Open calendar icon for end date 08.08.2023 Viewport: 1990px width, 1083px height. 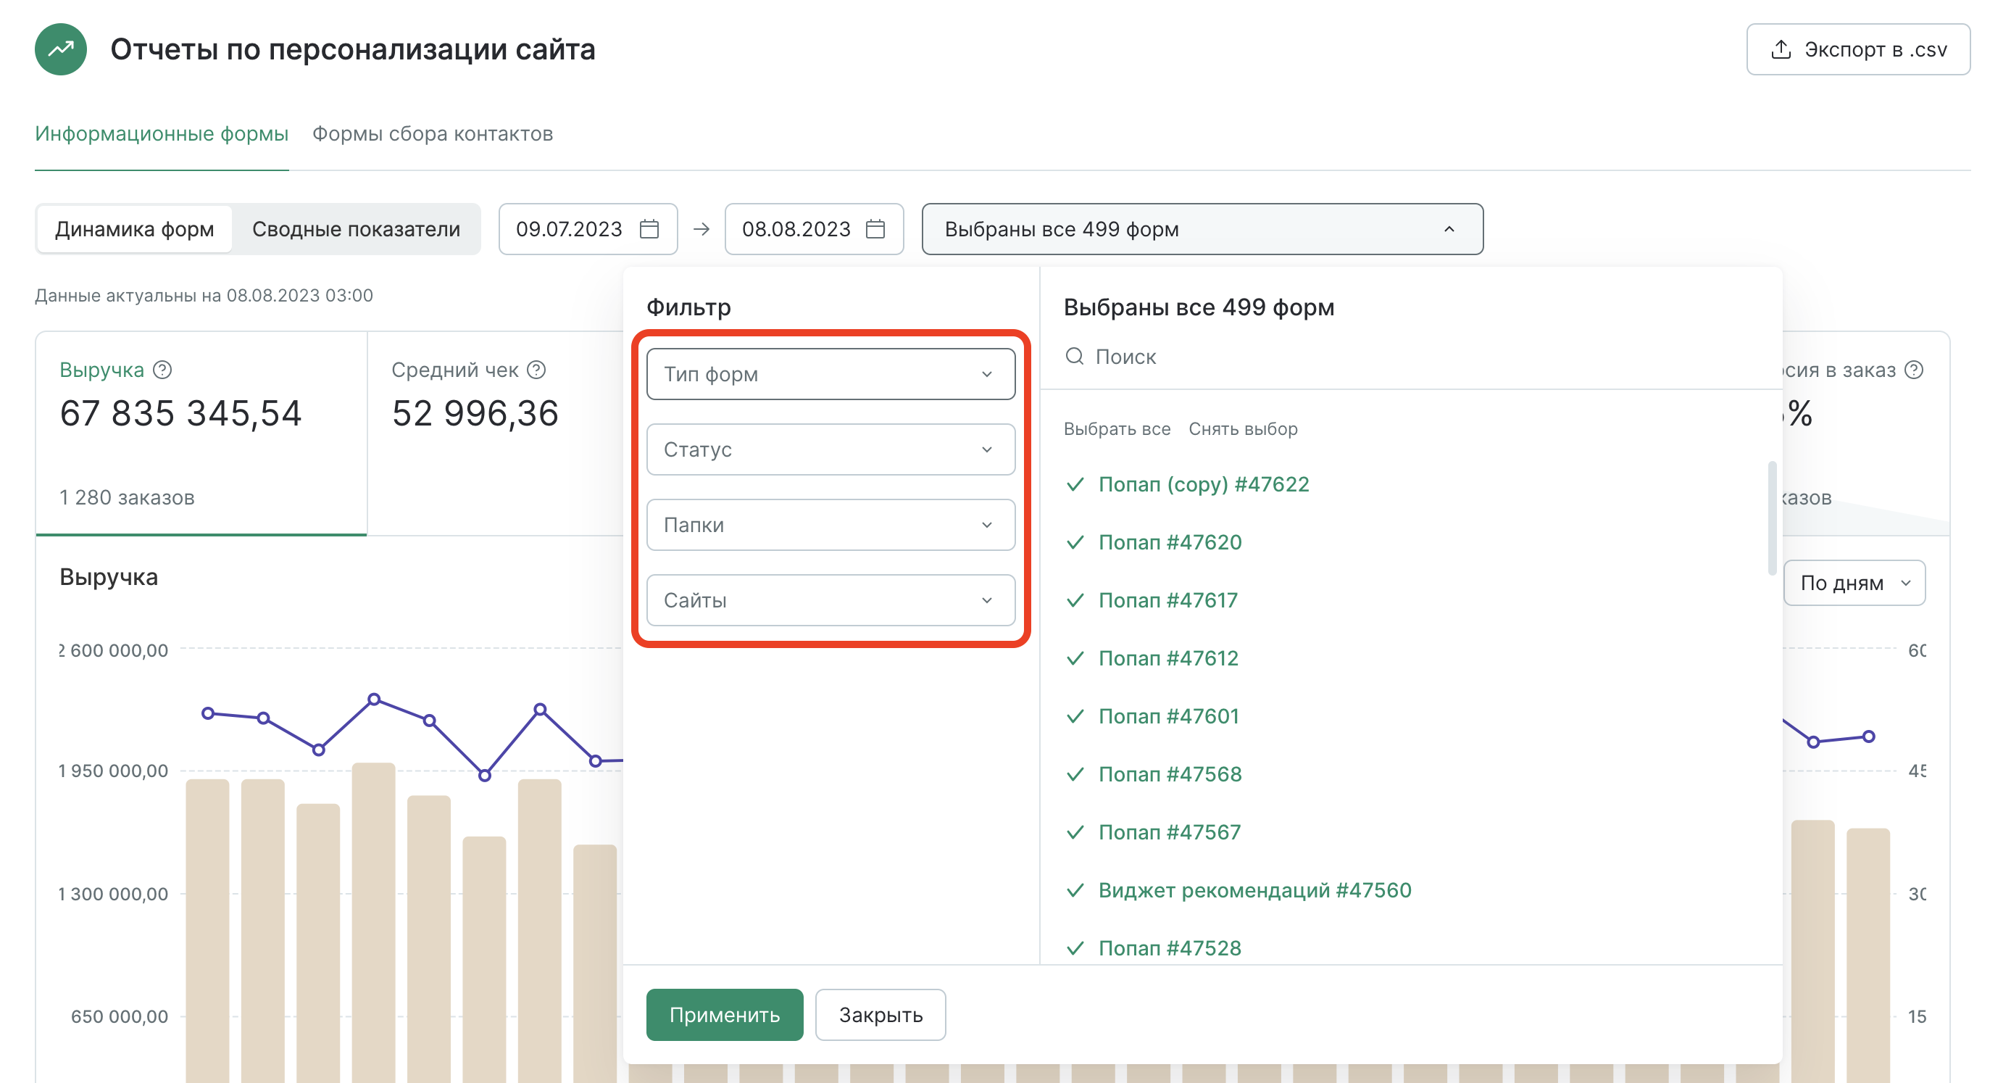tap(875, 228)
